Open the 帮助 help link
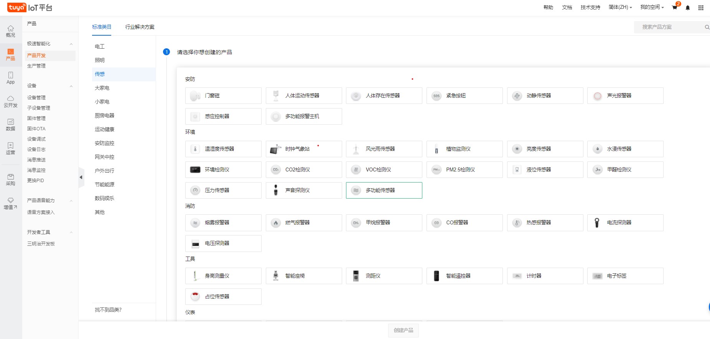This screenshot has width=710, height=339. tap(548, 7)
